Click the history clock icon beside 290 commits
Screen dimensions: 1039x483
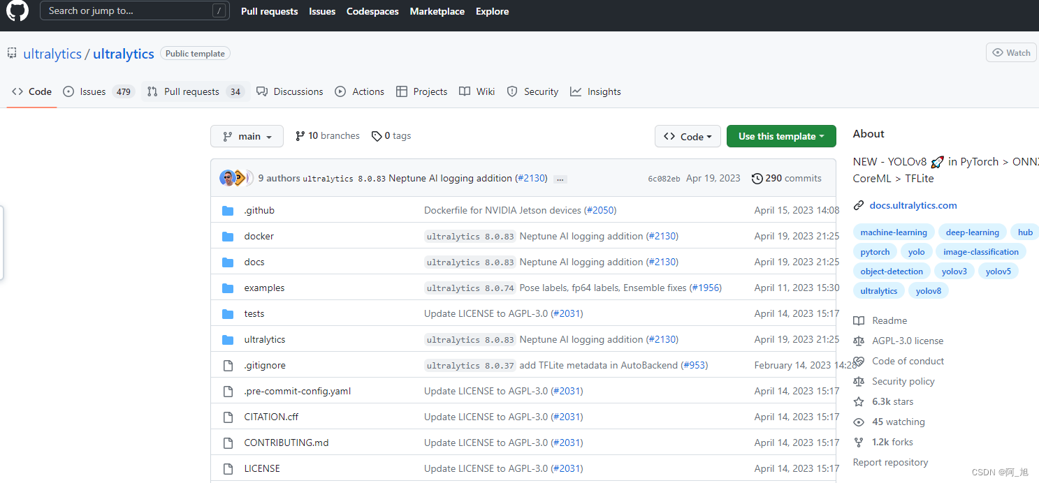click(x=757, y=179)
